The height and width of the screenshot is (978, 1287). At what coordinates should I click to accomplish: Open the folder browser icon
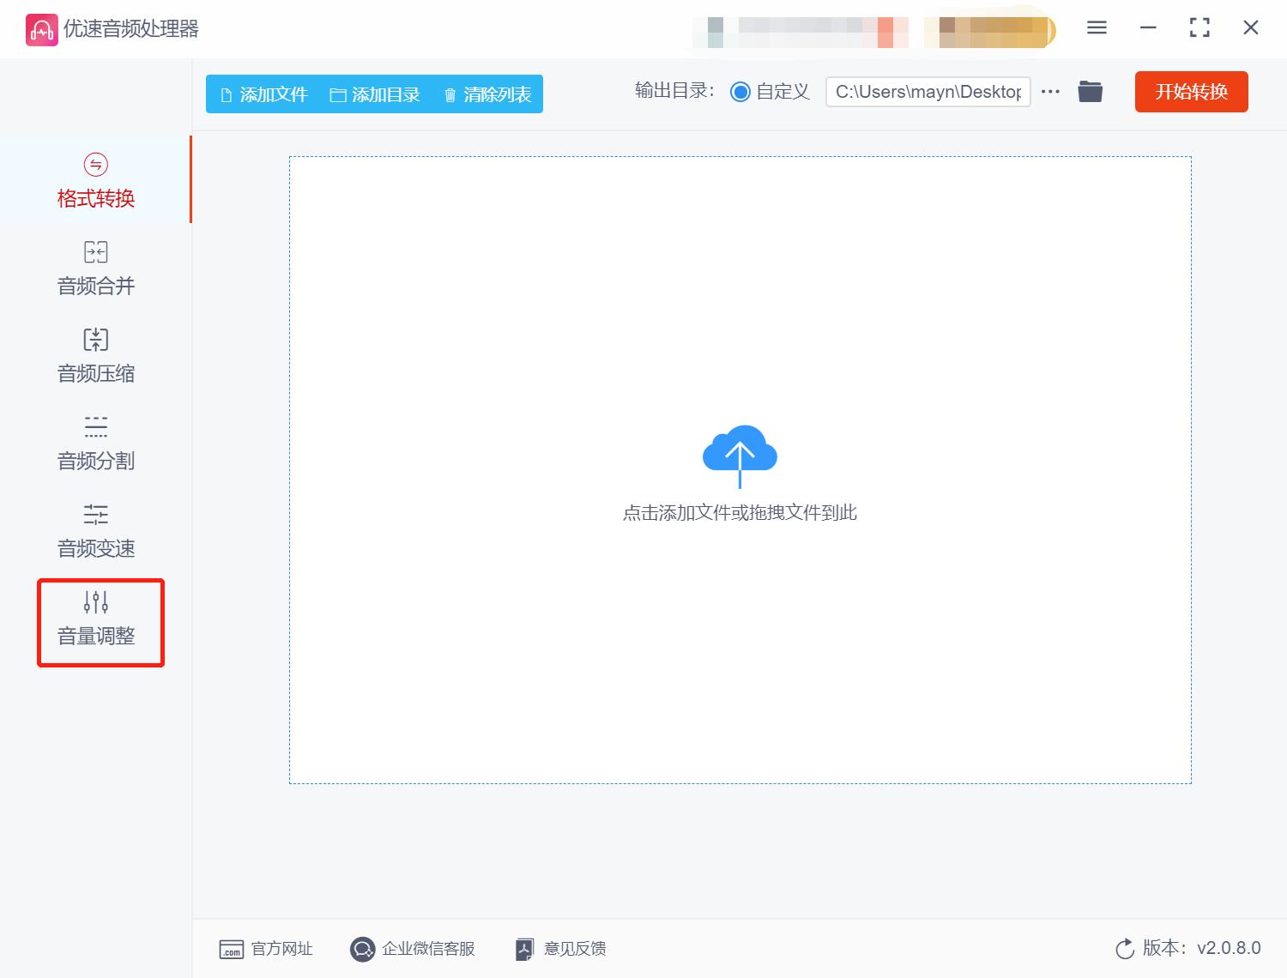coord(1090,91)
